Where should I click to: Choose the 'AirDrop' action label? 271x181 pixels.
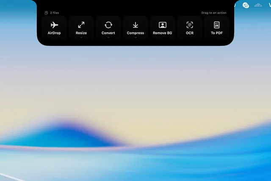(x=54, y=33)
